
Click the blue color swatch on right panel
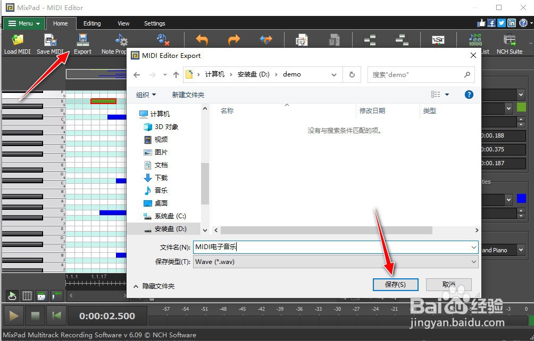pyautogui.click(x=521, y=198)
